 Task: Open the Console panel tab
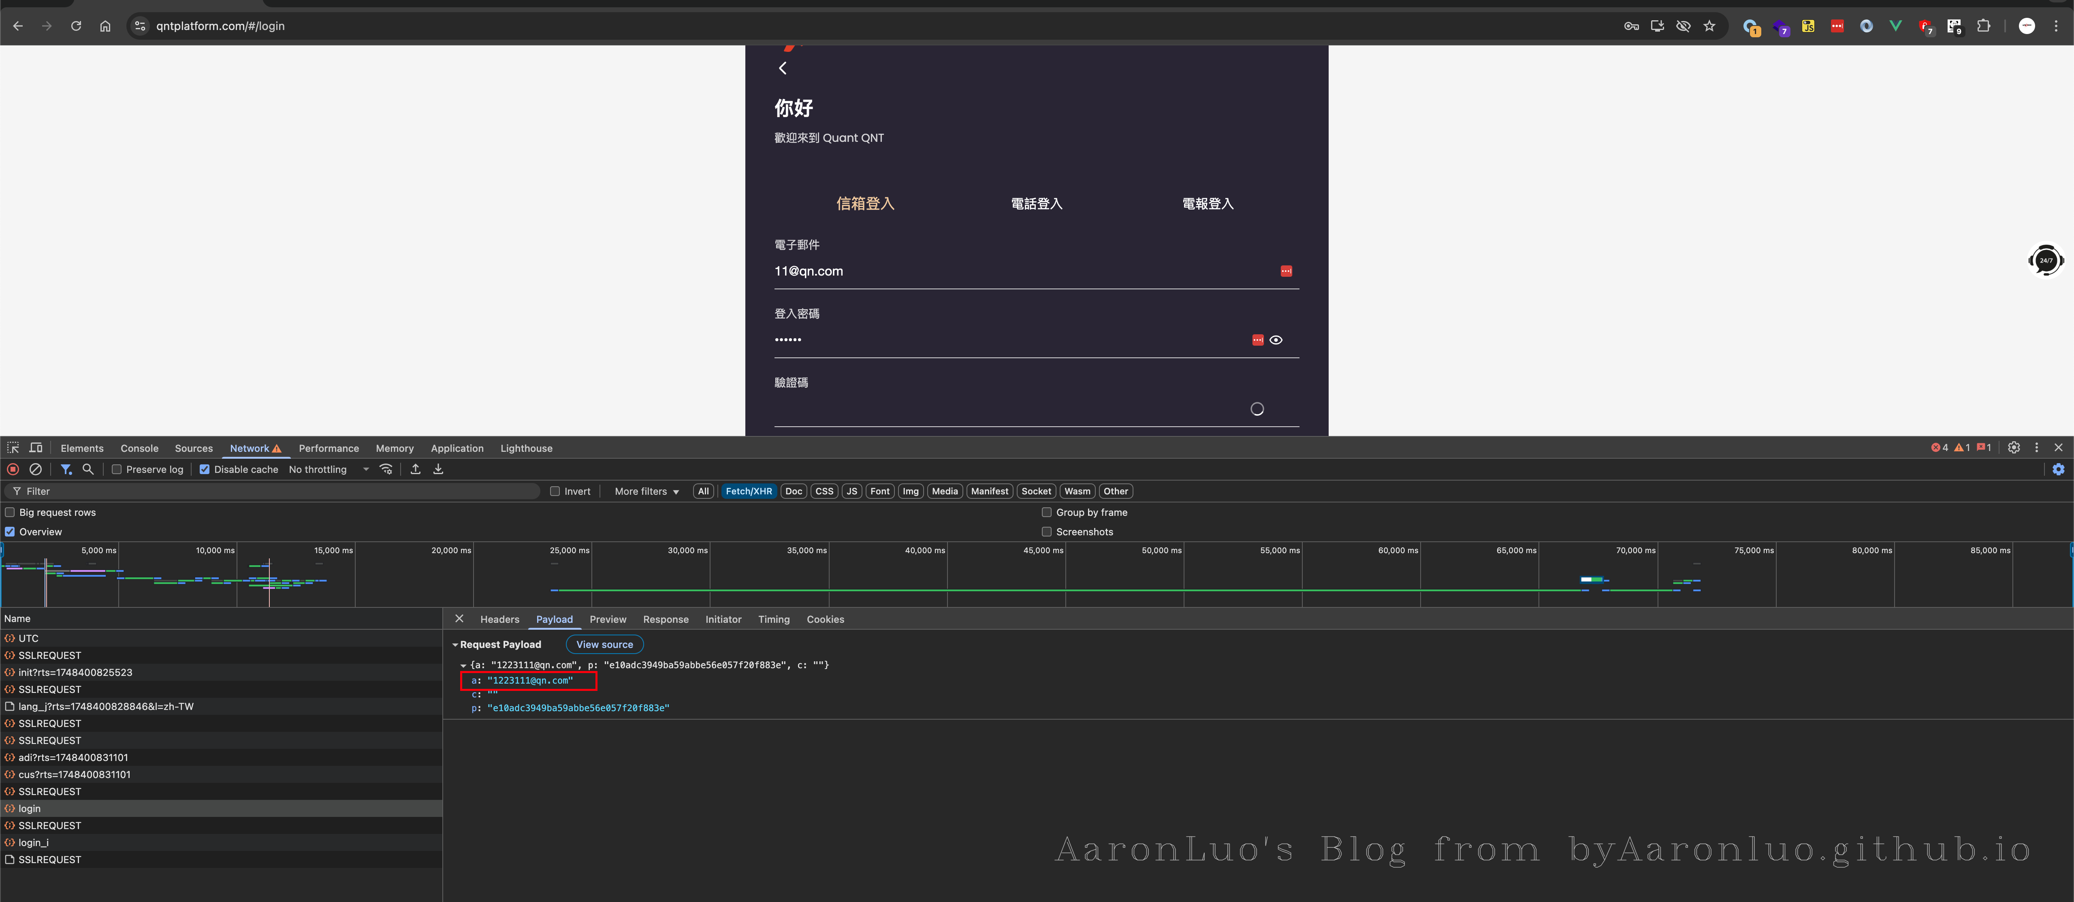[139, 449]
